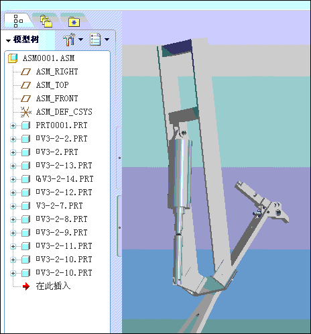
Task: Select V3-2-11.PRT in the tree
Action: [64, 246]
